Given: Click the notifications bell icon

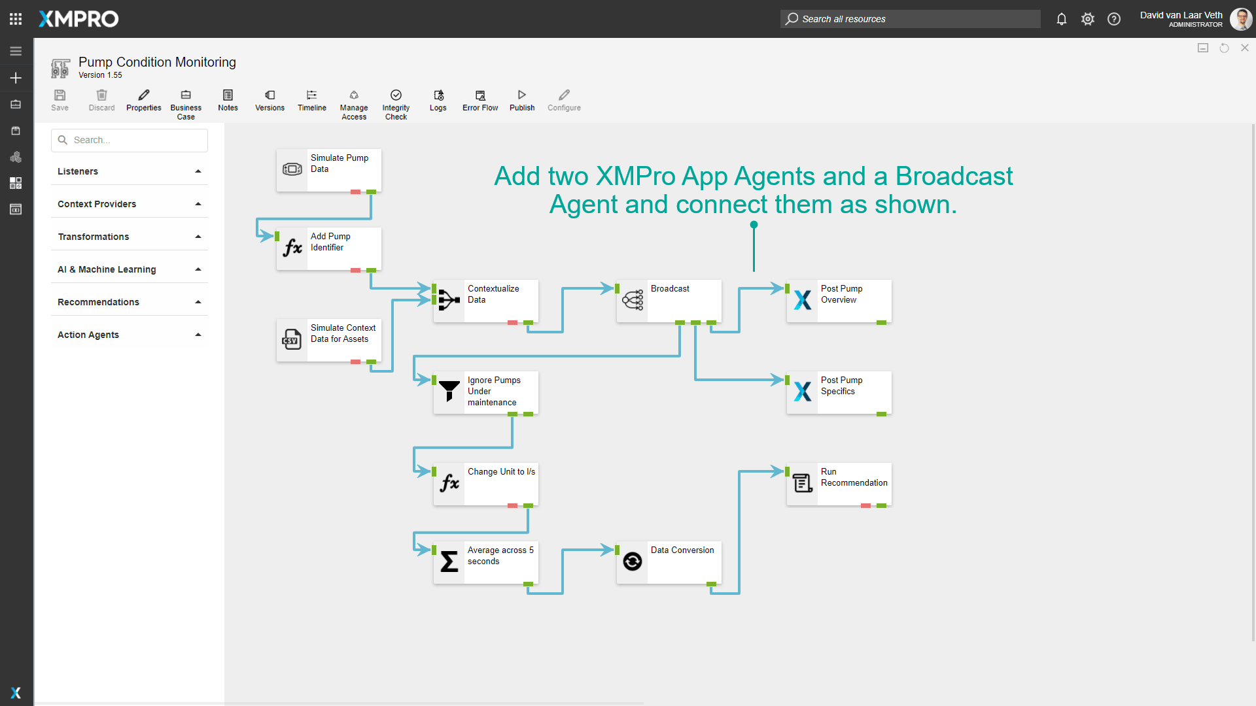Looking at the screenshot, I should tap(1062, 19).
